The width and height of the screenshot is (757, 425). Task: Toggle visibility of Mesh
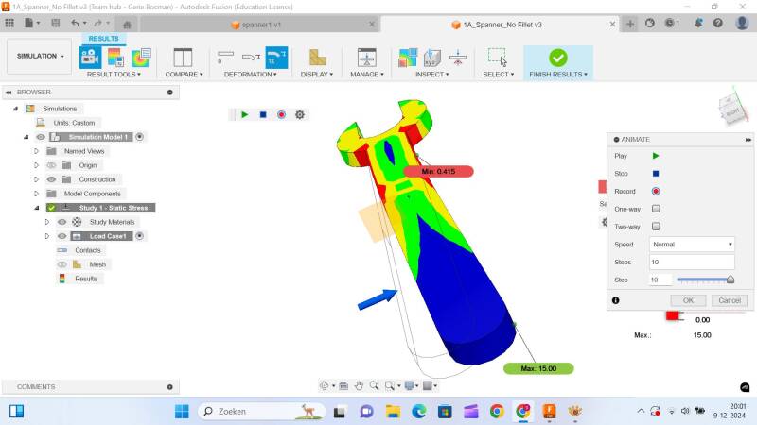click(62, 264)
